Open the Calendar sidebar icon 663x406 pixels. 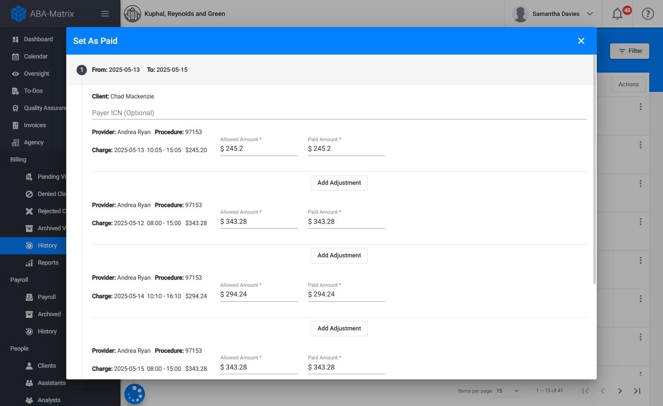(x=15, y=56)
